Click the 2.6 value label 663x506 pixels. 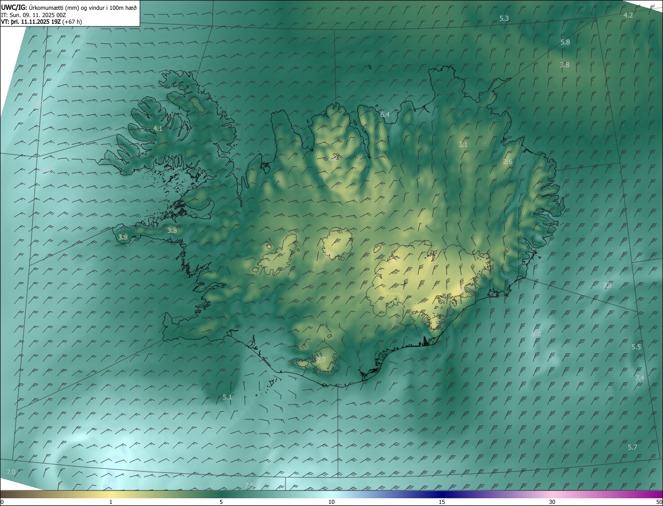pos(508,162)
